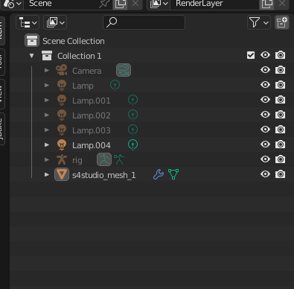Click the pose icon beside rig
The image size is (294, 289).
click(x=104, y=159)
